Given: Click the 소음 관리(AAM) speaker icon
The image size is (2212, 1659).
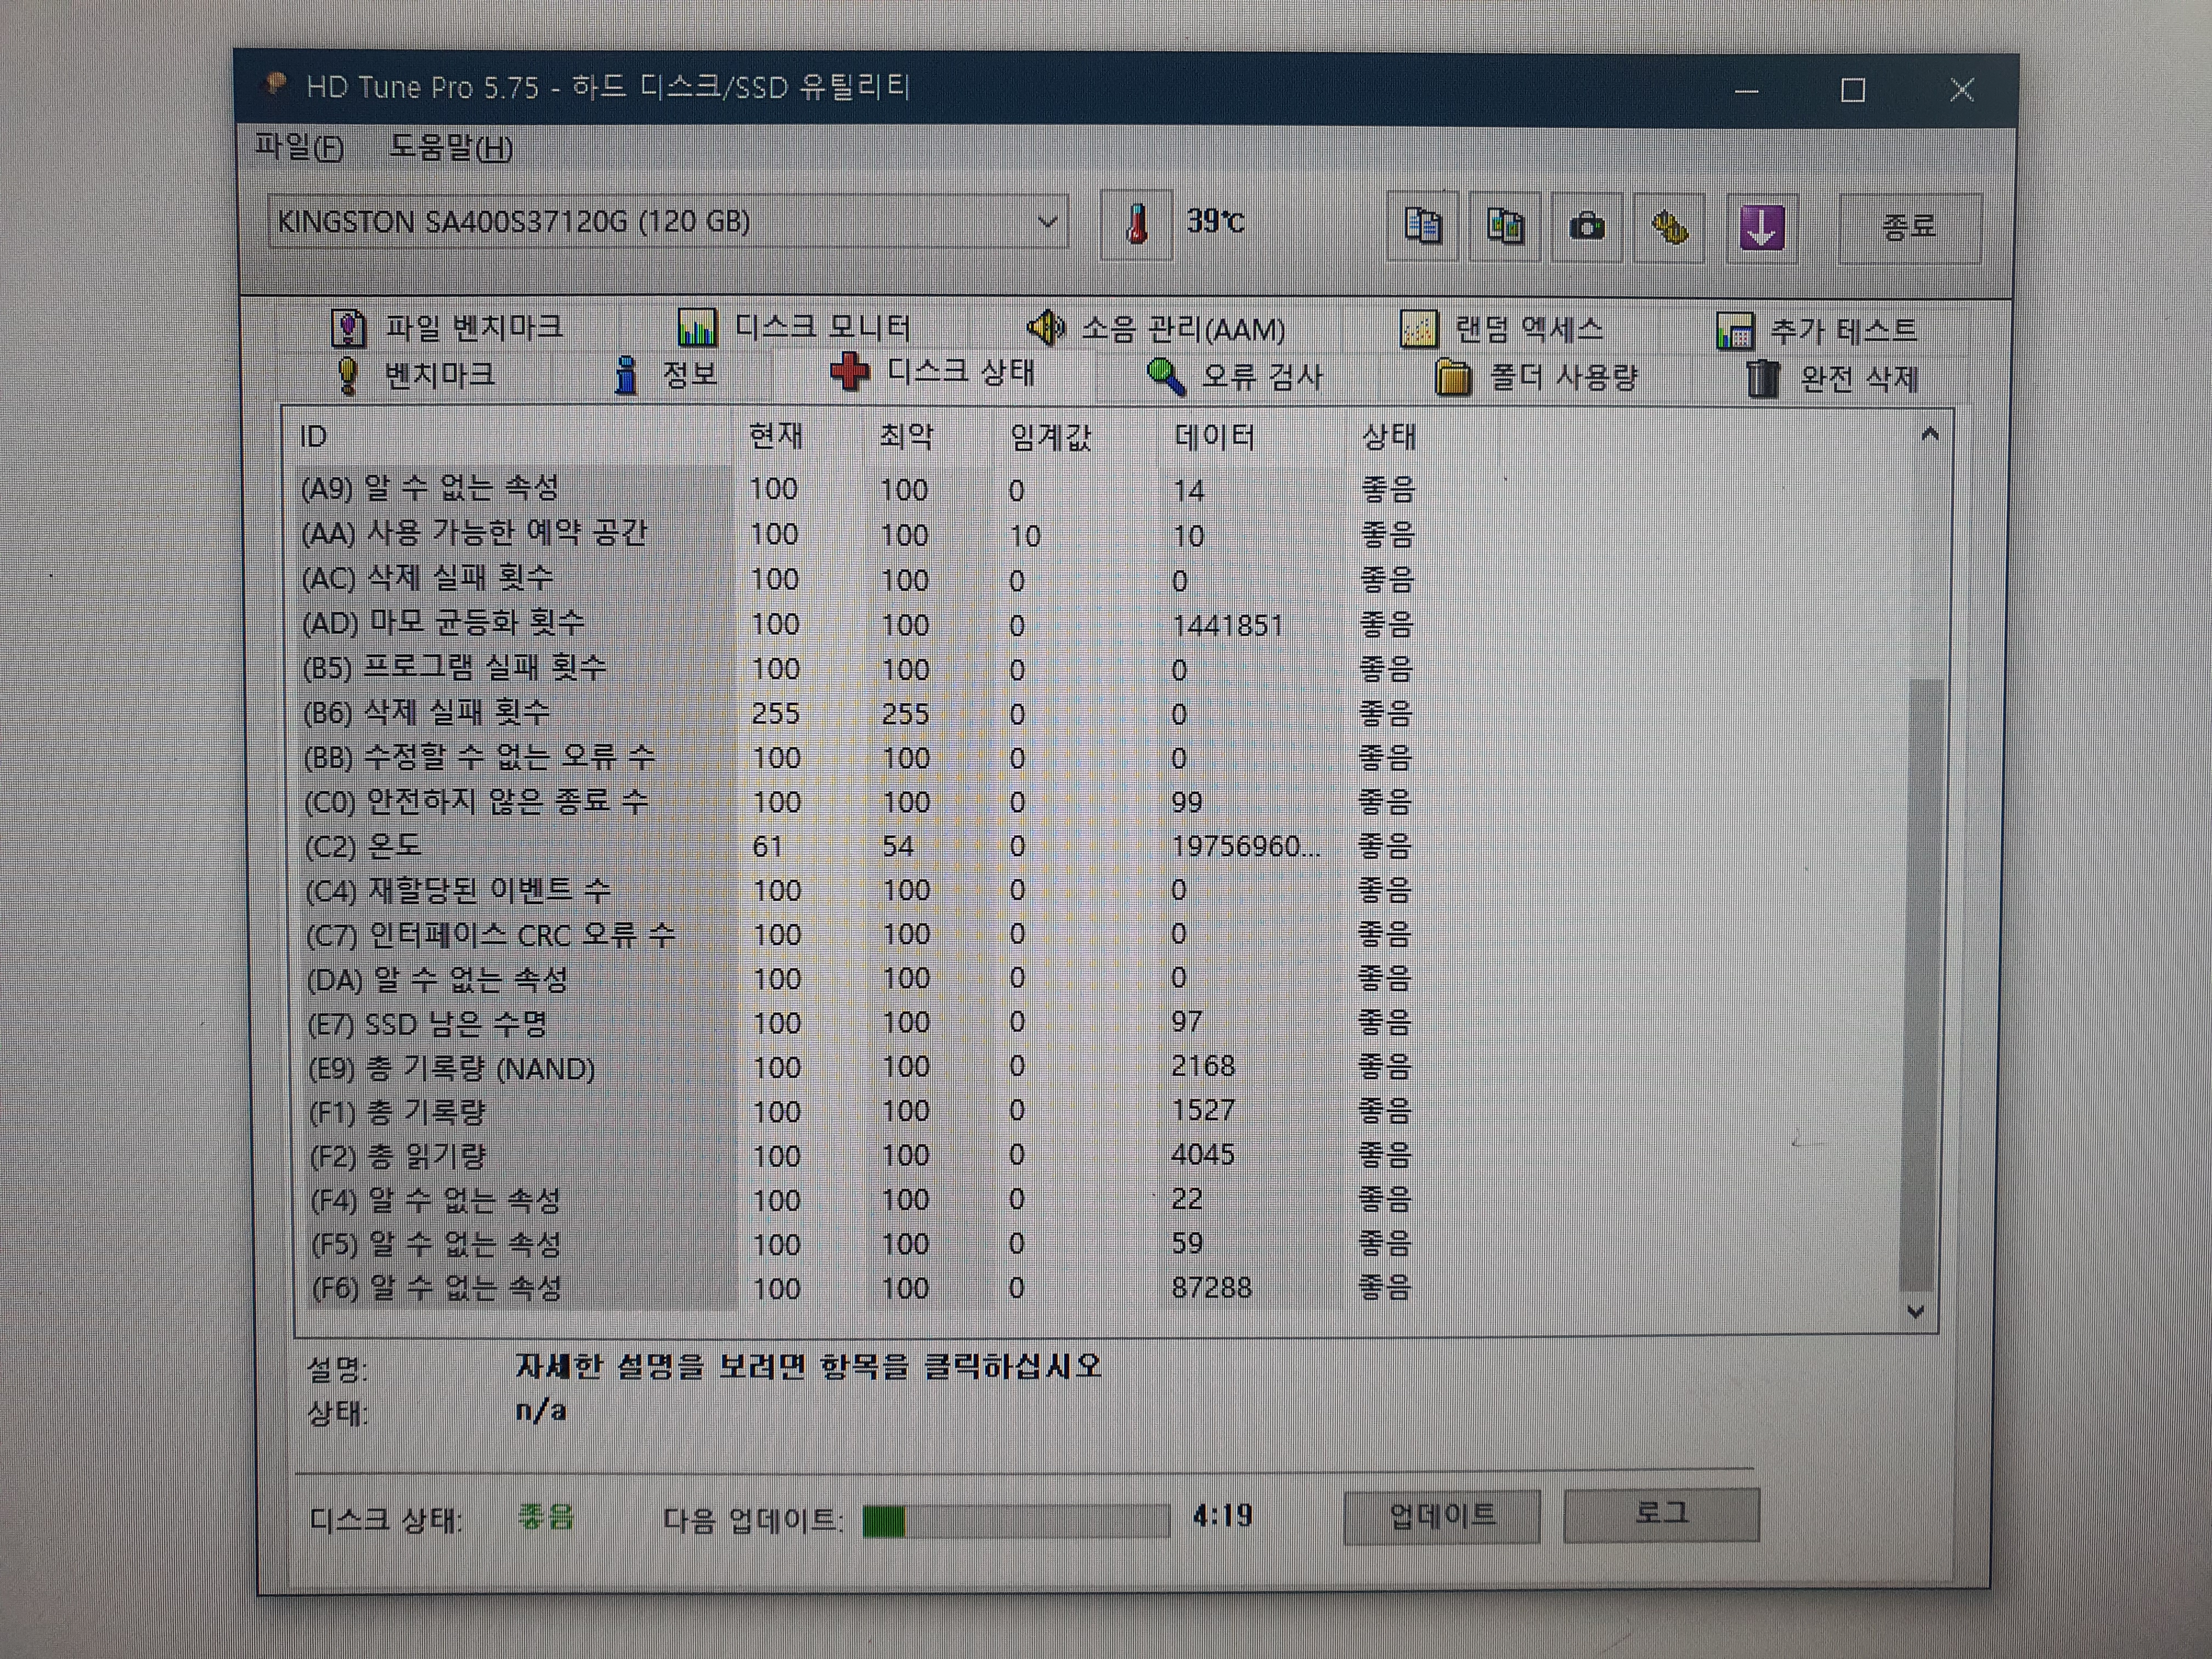Looking at the screenshot, I should [x=1047, y=327].
